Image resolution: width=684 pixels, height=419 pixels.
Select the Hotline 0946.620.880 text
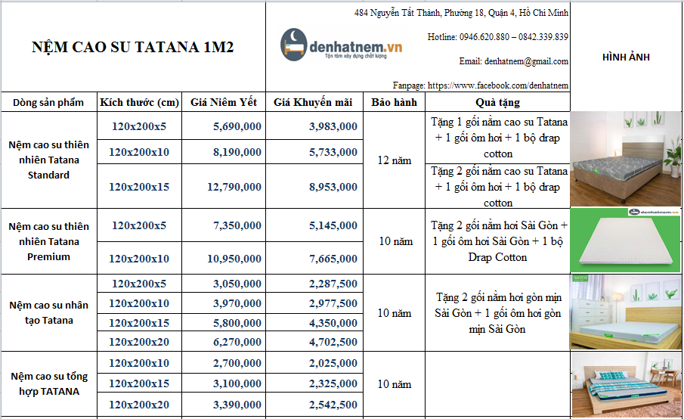[498, 37]
